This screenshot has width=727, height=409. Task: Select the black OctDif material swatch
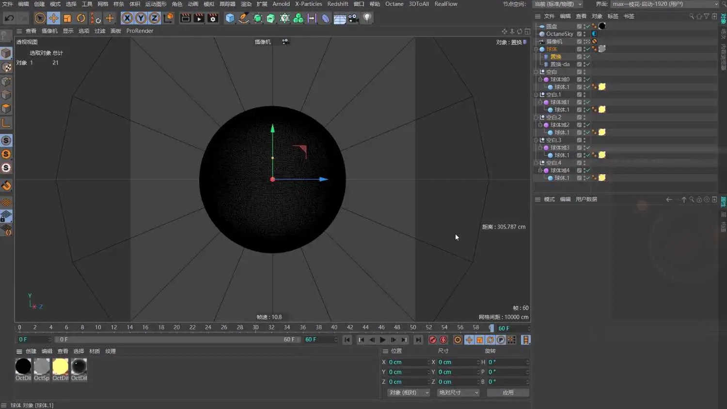coord(23,366)
